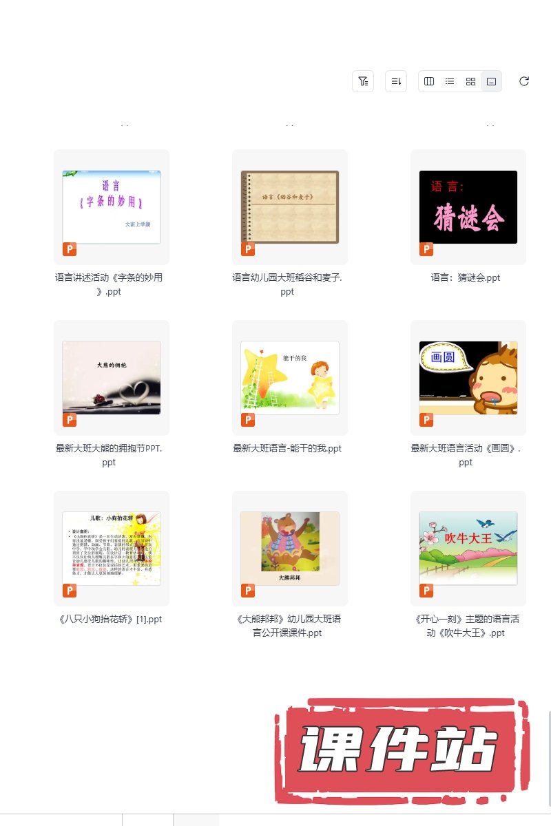Select the 猜谜会.ppt thumbnail

click(x=468, y=207)
